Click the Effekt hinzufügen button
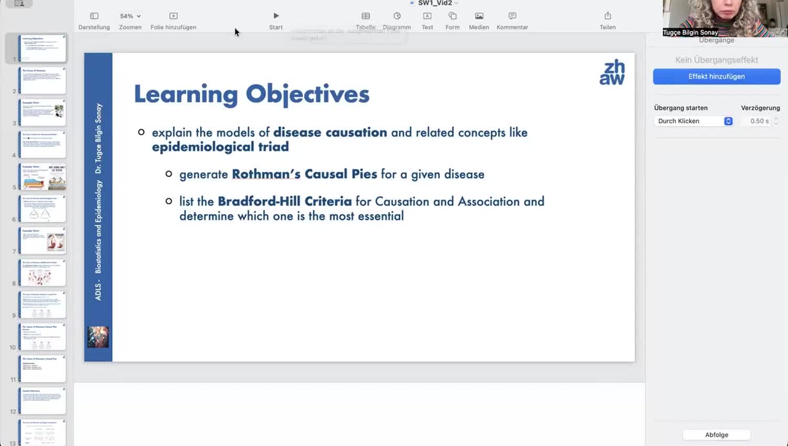 point(717,76)
